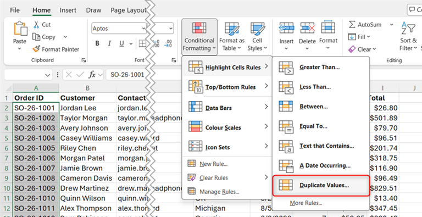Open the Aptos font name dropdown
This screenshot has height=217, width=422.
[144, 28]
